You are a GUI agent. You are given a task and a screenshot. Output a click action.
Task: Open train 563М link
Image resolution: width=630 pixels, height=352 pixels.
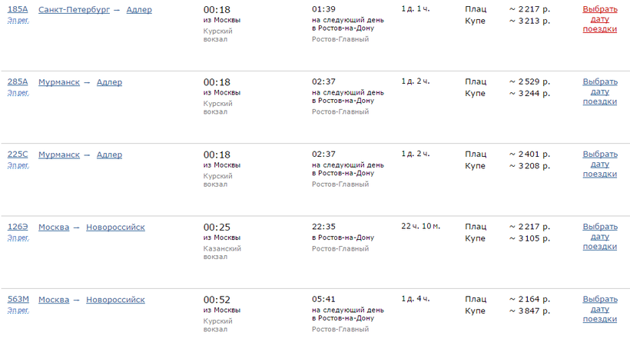tap(18, 300)
